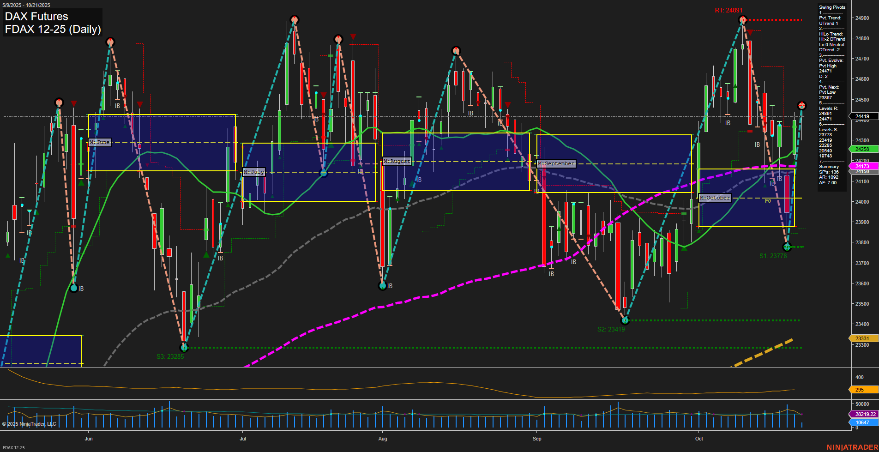Select the pivot-high circle marker at the R1 peak
The height and width of the screenshot is (452, 879).
tap(743, 19)
